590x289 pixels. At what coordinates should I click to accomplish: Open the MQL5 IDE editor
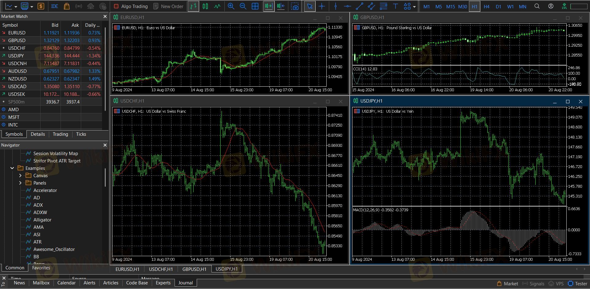[x=55, y=6]
